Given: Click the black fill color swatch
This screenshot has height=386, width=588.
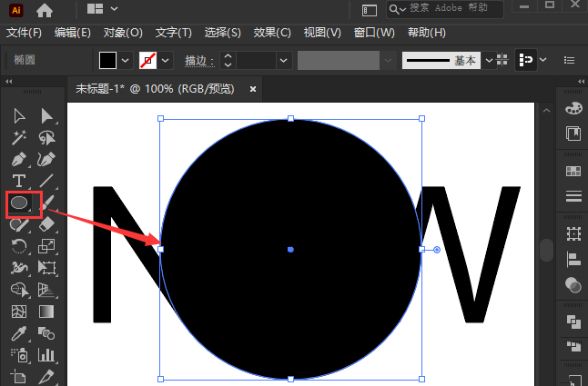Looking at the screenshot, I should click(x=107, y=60).
